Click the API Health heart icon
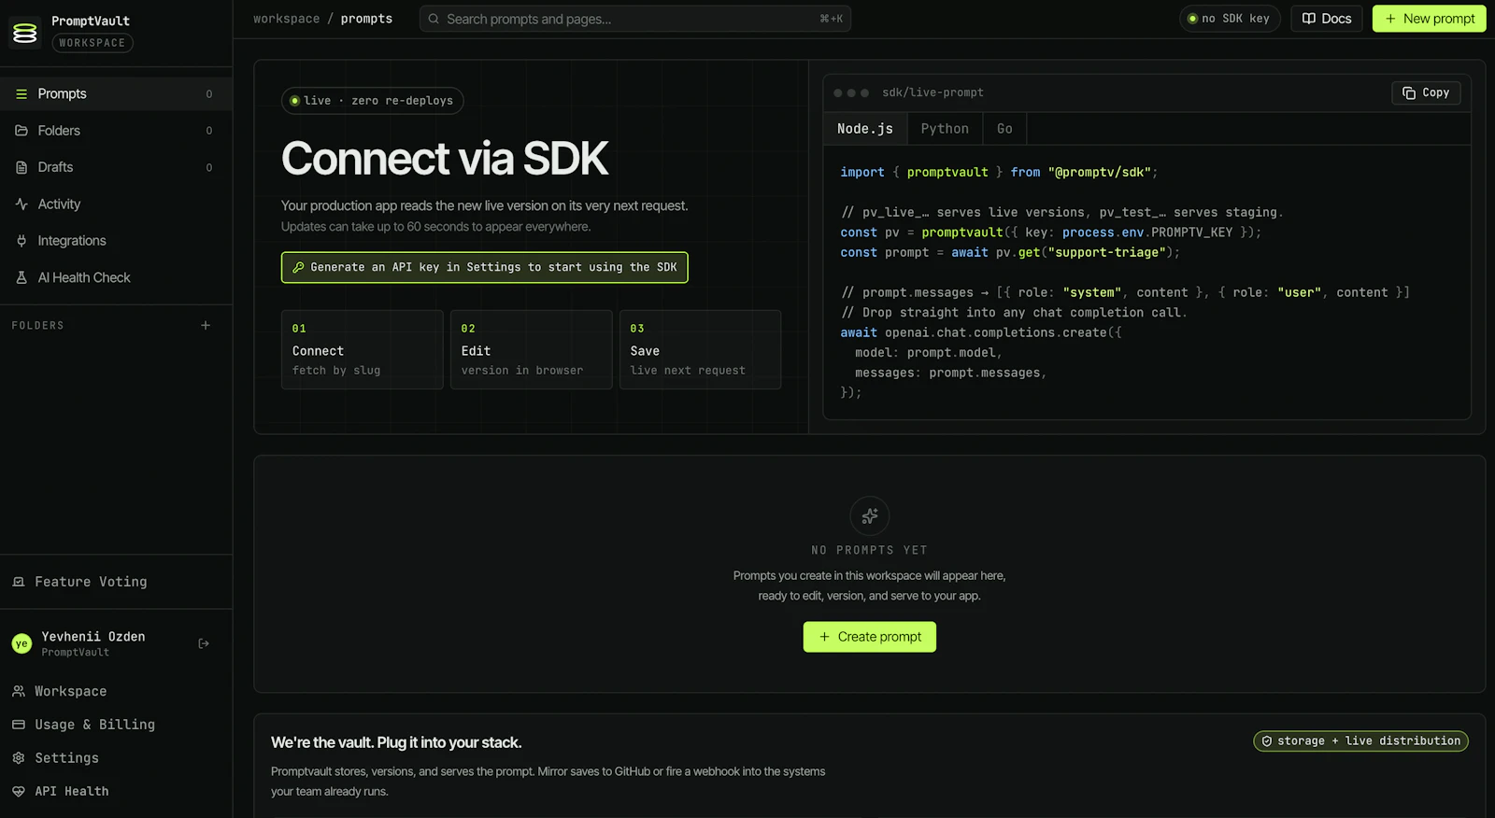This screenshot has height=818, width=1495. coord(19,791)
